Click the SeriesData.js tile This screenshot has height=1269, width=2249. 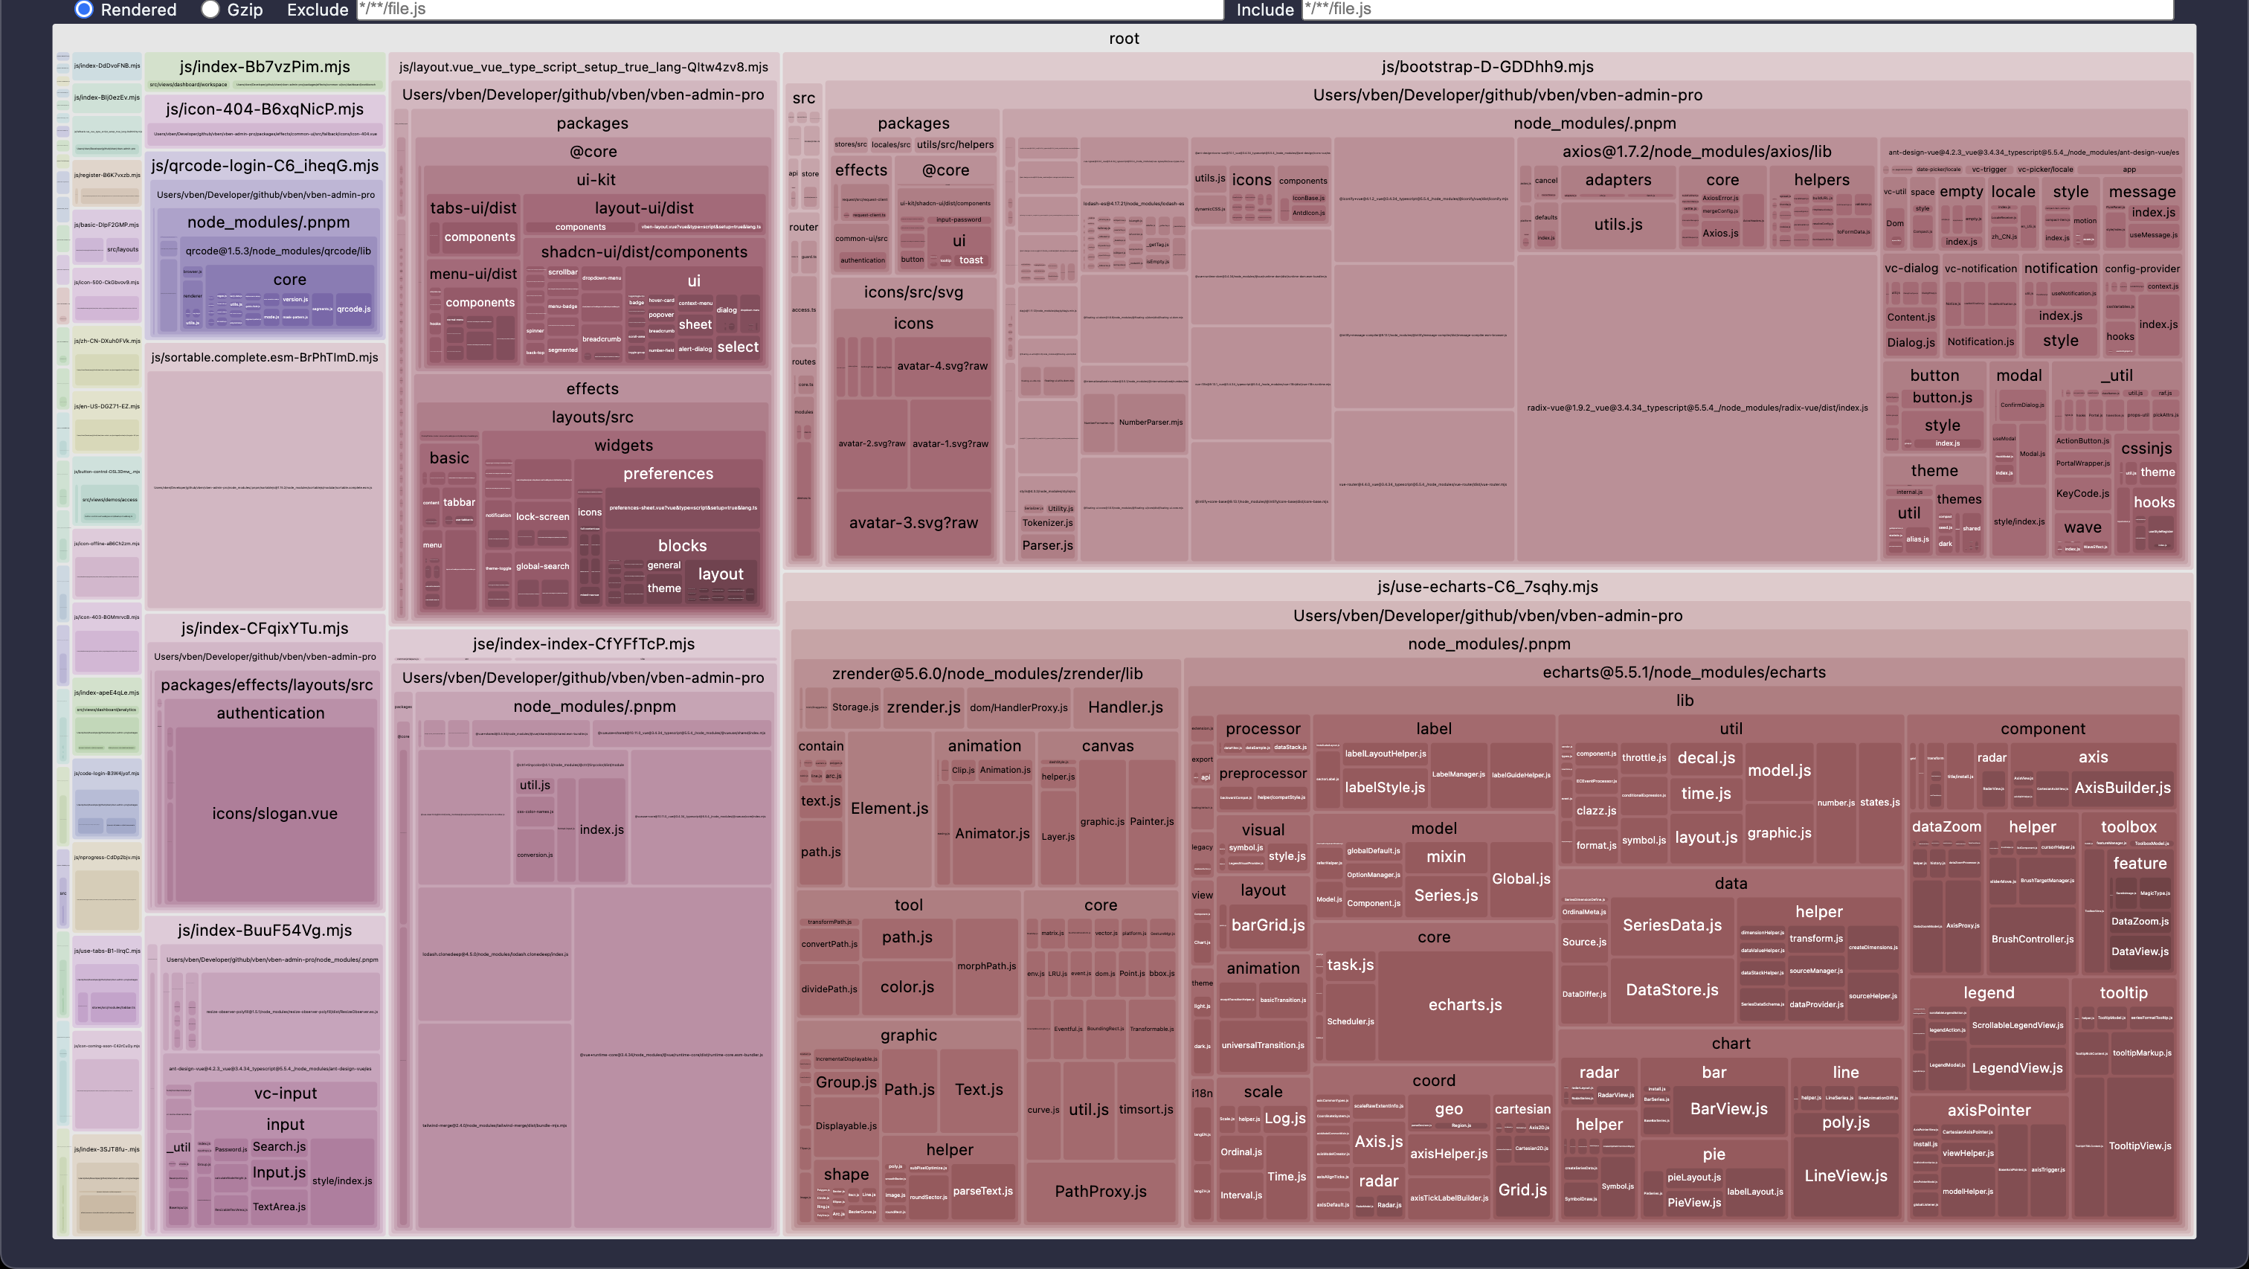point(1671,926)
